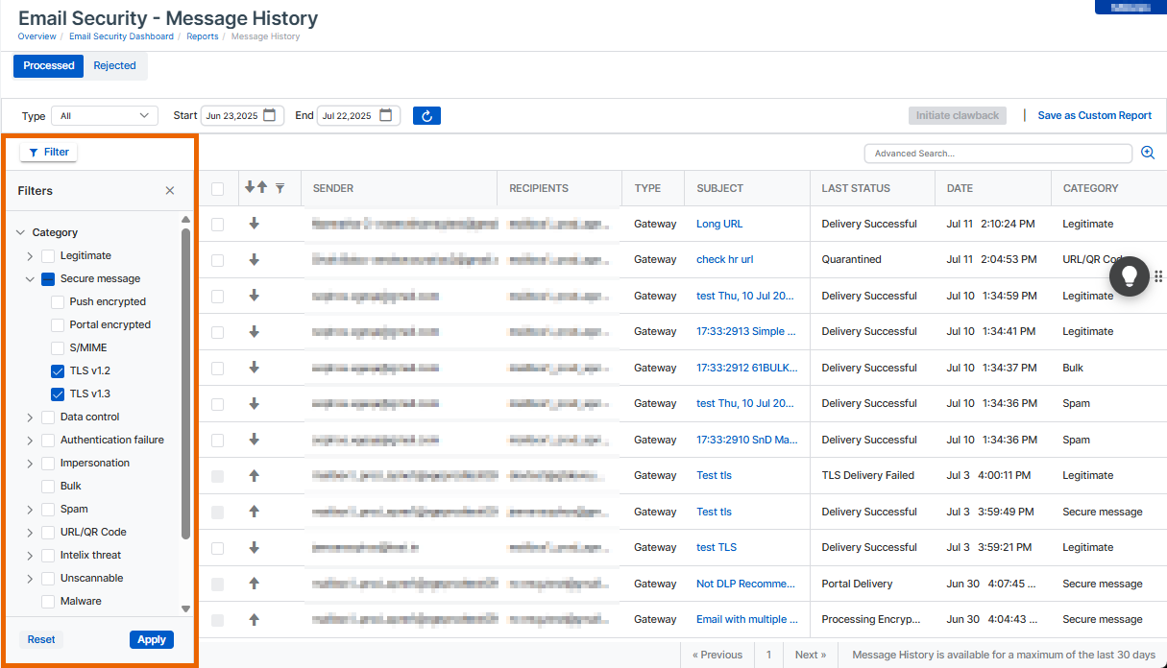Switch to the Rejected tab
Image resolution: width=1167 pixels, height=668 pixels.
[114, 66]
